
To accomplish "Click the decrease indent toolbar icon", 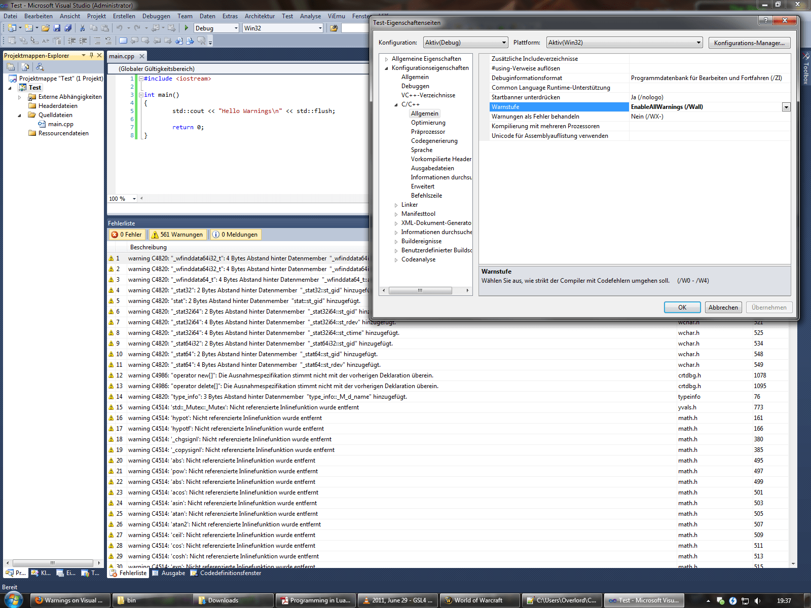I will coord(71,41).
